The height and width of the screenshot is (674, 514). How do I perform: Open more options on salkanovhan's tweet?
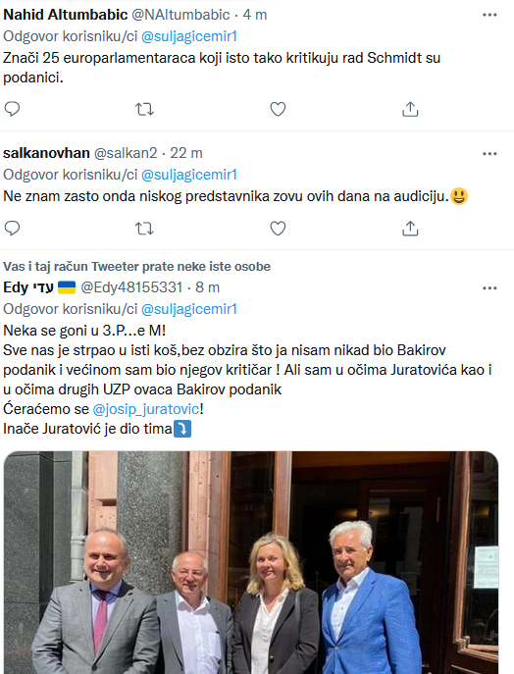(x=489, y=153)
